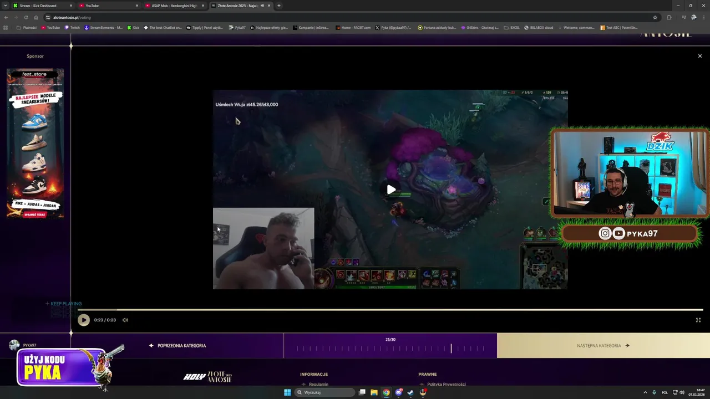Screen dimensions: 710x399
Task: Click the play button beside the 0:23 timer
Action: pyautogui.click(x=84, y=320)
